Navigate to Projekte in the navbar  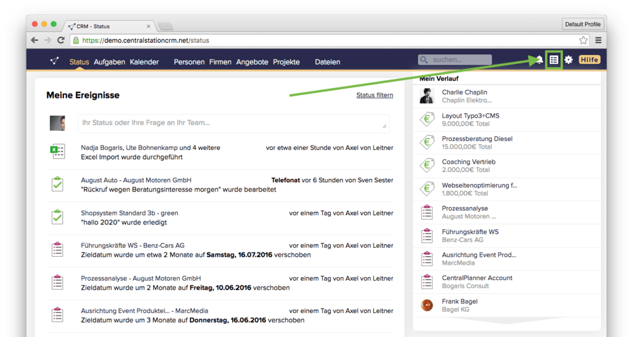click(x=286, y=62)
